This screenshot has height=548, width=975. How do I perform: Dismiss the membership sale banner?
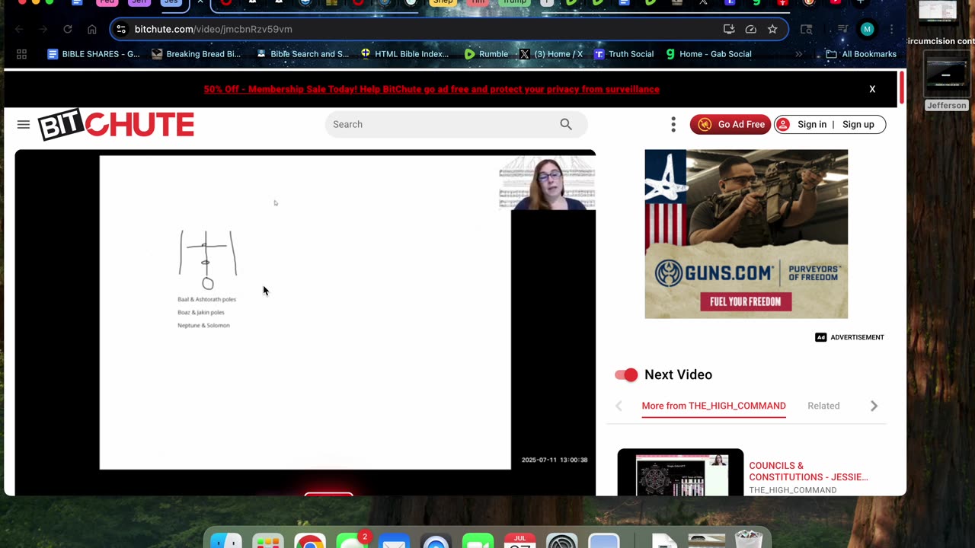click(x=872, y=89)
